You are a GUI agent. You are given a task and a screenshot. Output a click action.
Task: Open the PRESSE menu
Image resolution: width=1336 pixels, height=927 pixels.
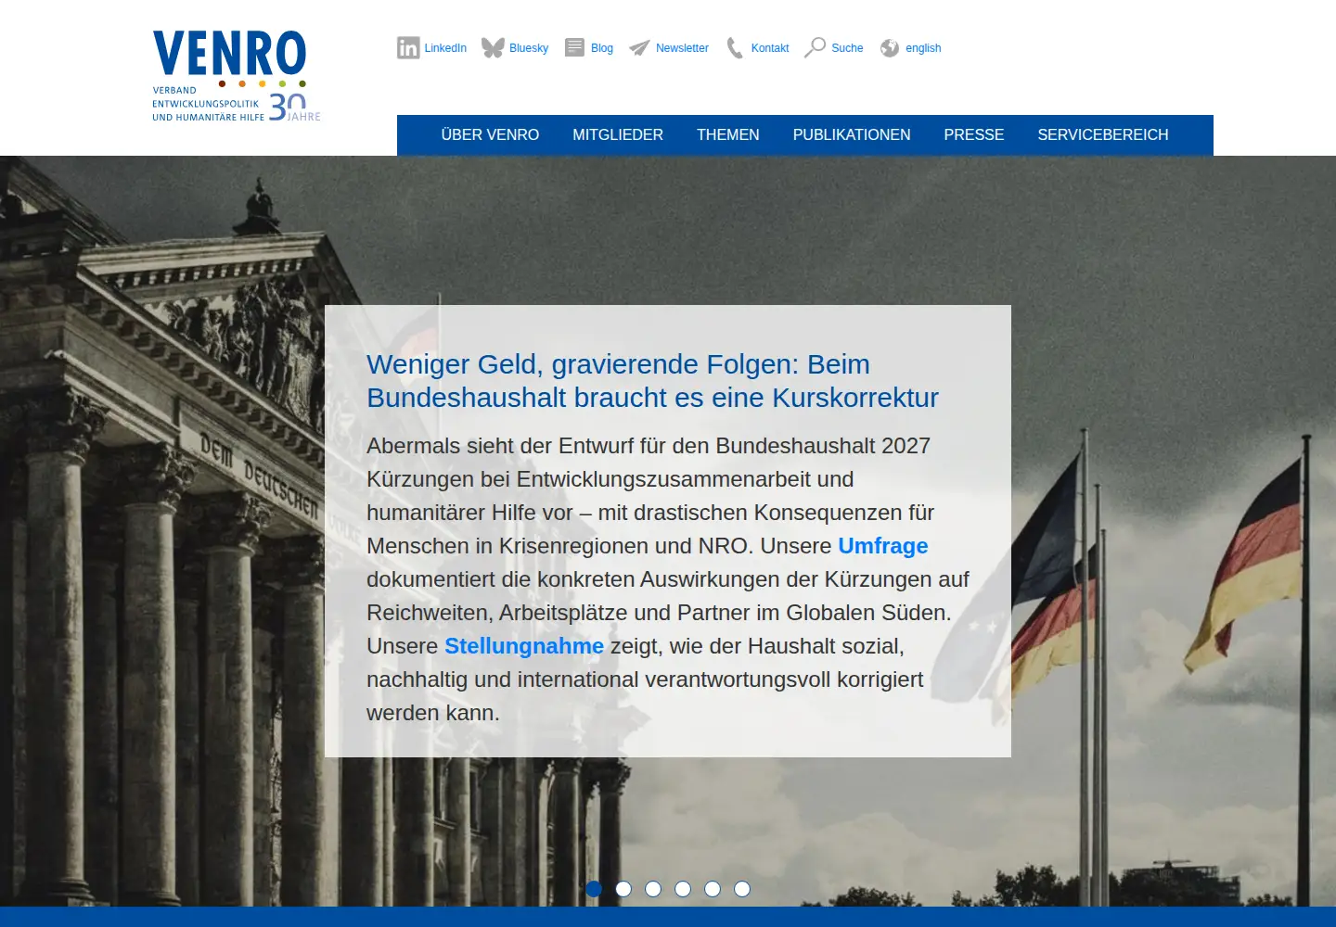coord(974,135)
